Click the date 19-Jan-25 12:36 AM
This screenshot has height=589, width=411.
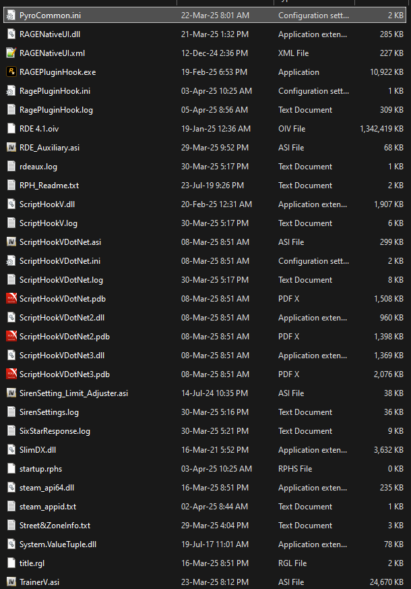216,128
